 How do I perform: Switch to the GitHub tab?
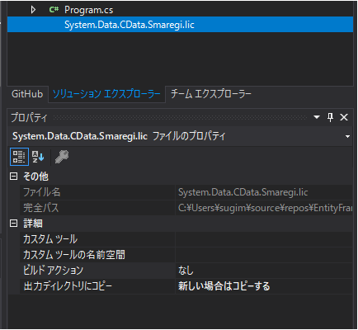pyautogui.click(x=27, y=94)
